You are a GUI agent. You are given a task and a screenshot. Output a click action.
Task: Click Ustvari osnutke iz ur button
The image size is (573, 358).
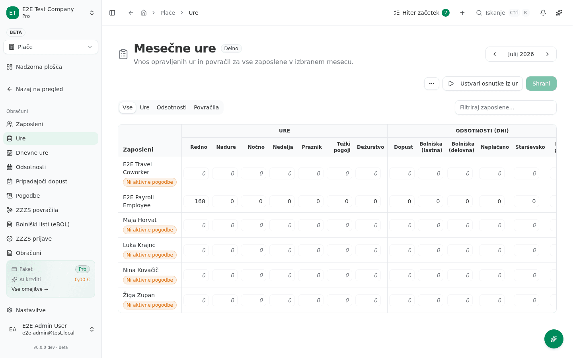(x=483, y=84)
